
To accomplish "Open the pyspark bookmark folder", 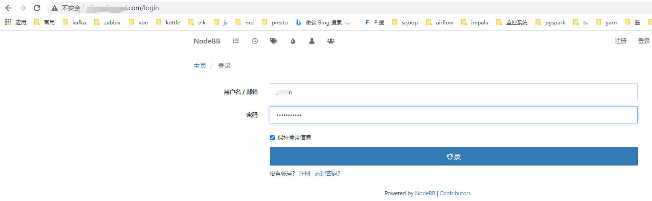I will point(551,22).
